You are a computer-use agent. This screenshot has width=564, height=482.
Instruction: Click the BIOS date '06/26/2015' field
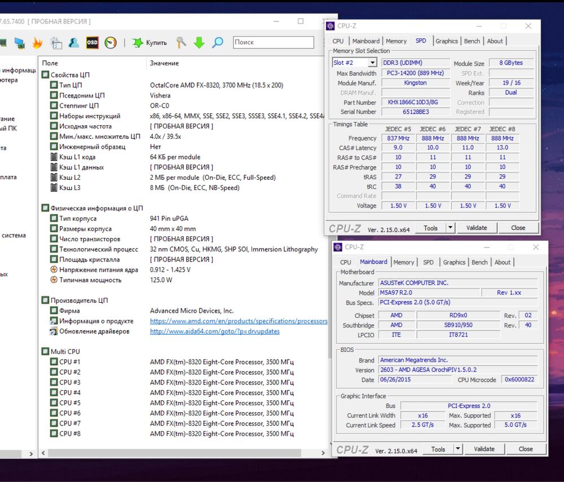click(x=415, y=379)
